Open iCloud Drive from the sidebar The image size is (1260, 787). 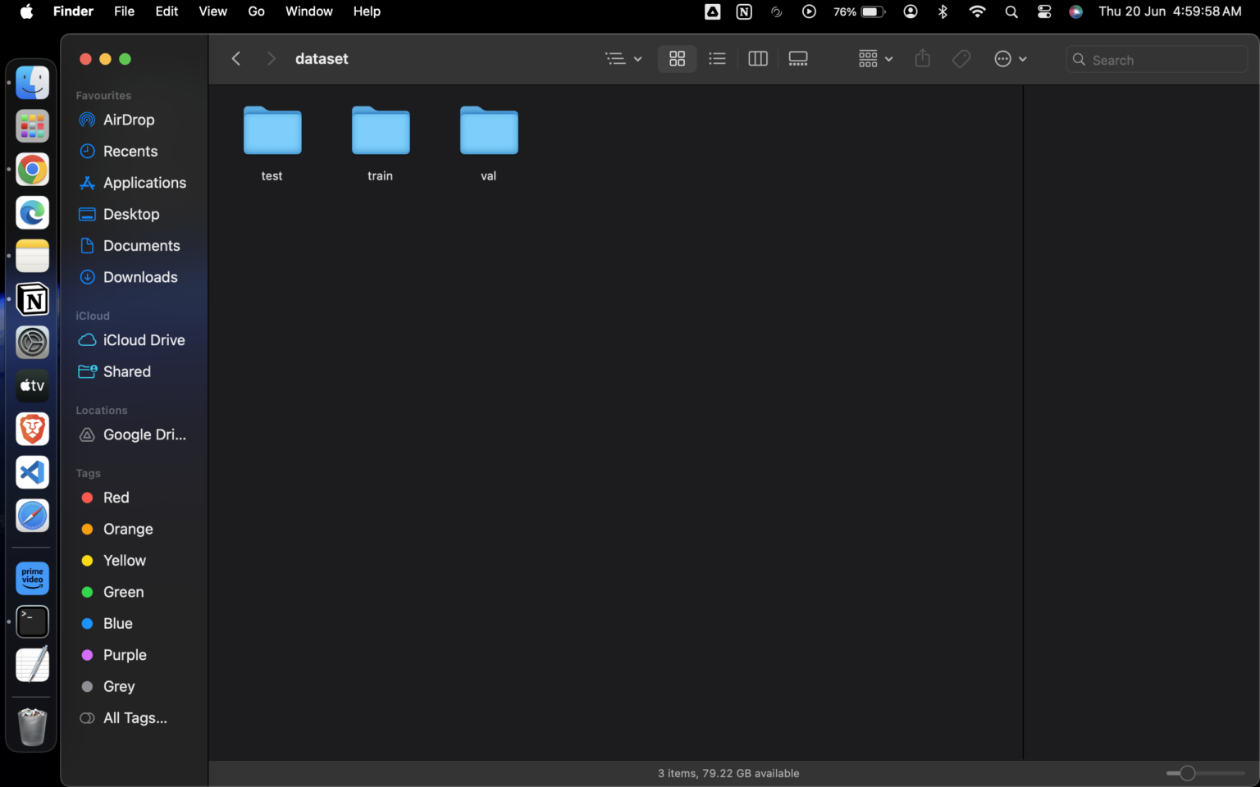[x=144, y=339]
